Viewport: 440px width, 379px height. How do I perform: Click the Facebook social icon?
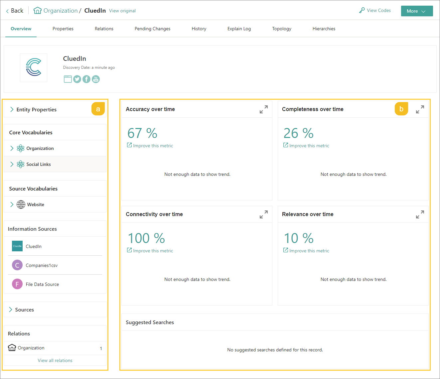(86, 79)
